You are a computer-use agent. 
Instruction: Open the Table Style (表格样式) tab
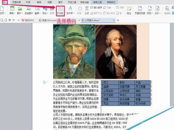coord(111,2)
